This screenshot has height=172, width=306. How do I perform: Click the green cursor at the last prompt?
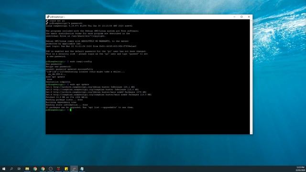coord(71,110)
